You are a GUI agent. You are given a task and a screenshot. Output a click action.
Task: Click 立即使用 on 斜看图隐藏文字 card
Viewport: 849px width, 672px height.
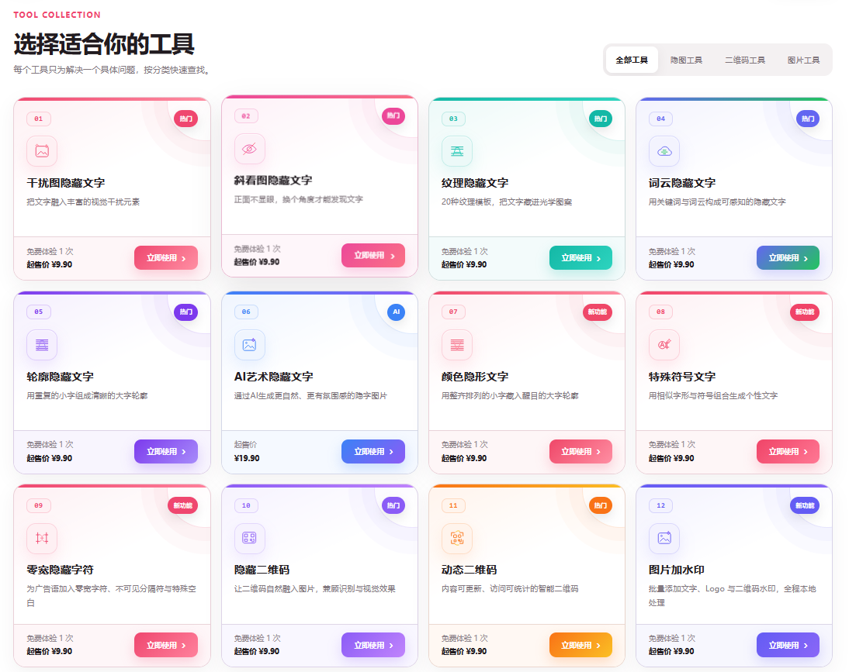373,255
